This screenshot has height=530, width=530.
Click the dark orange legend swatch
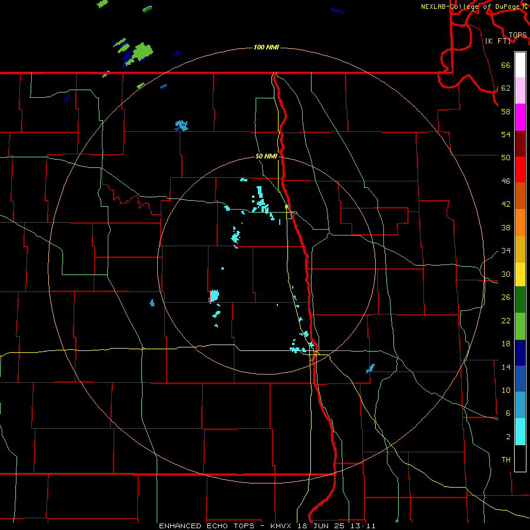[520, 196]
